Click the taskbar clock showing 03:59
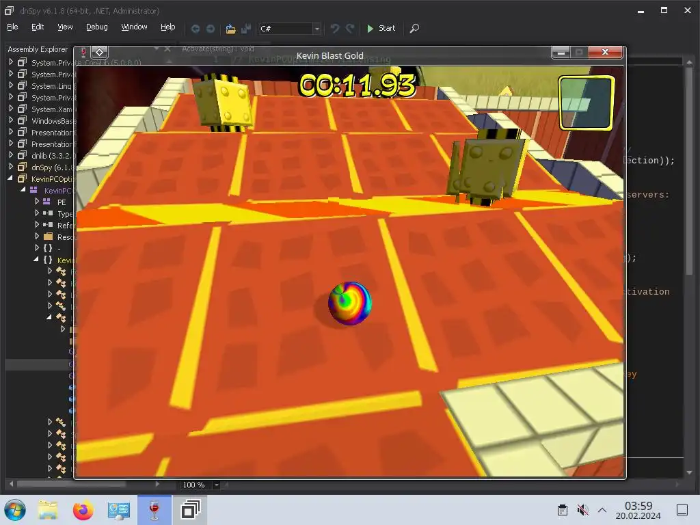Viewport: 700px width, 525px height. pyautogui.click(x=638, y=510)
